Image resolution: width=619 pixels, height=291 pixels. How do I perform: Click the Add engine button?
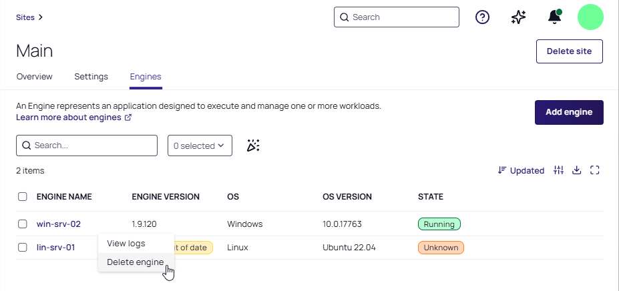(x=569, y=112)
